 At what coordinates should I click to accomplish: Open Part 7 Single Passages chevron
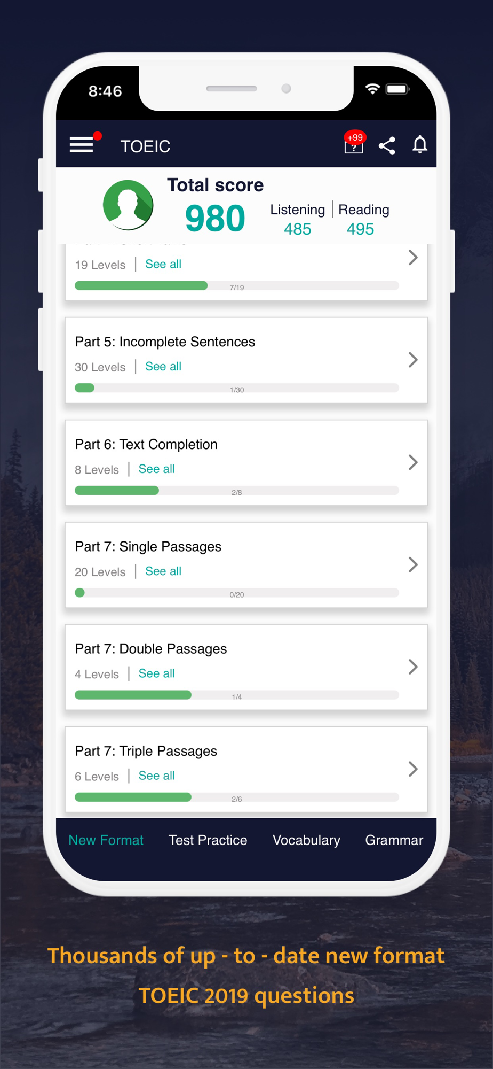[413, 564]
